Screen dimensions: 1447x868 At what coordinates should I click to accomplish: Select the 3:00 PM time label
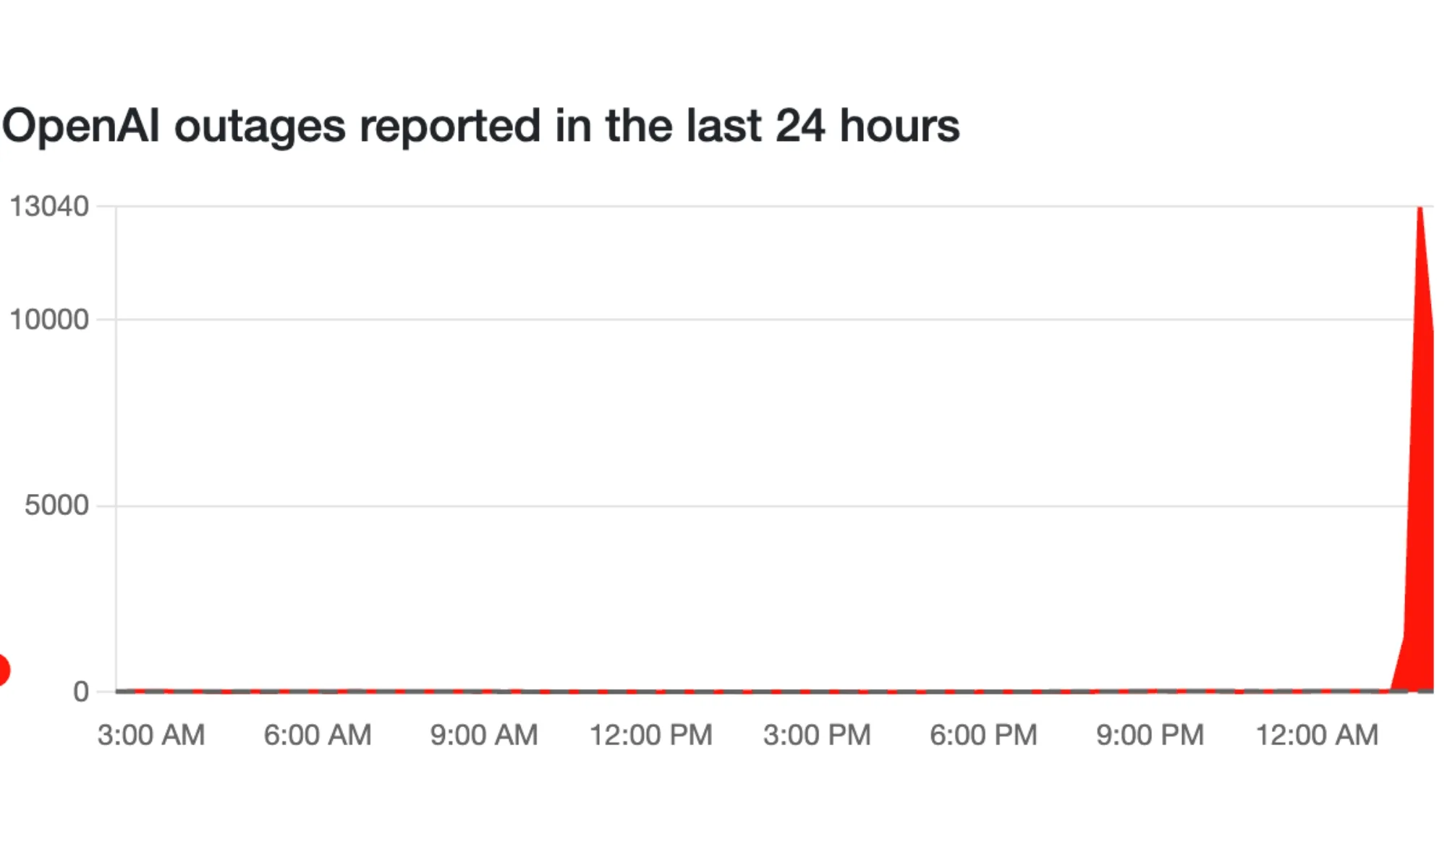pyautogui.click(x=817, y=736)
